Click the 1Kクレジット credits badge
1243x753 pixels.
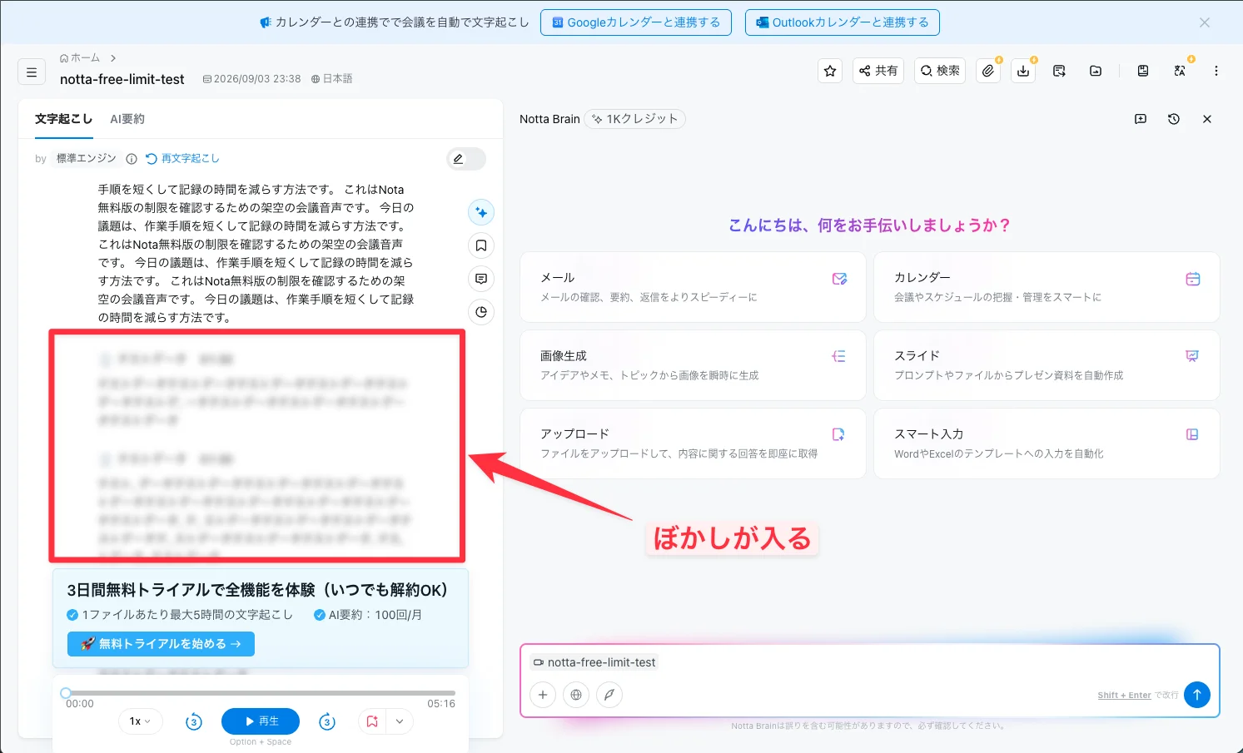tap(634, 119)
